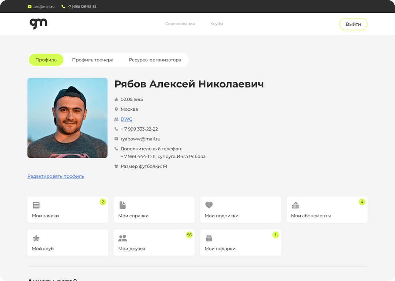The width and height of the screenshot is (395, 281).
Task: Follow the DWC club link
Action: click(126, 119)
